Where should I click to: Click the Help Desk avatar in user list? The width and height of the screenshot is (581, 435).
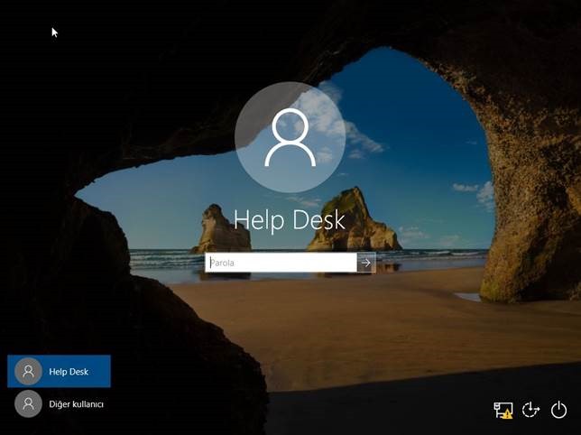coord(28,371)
